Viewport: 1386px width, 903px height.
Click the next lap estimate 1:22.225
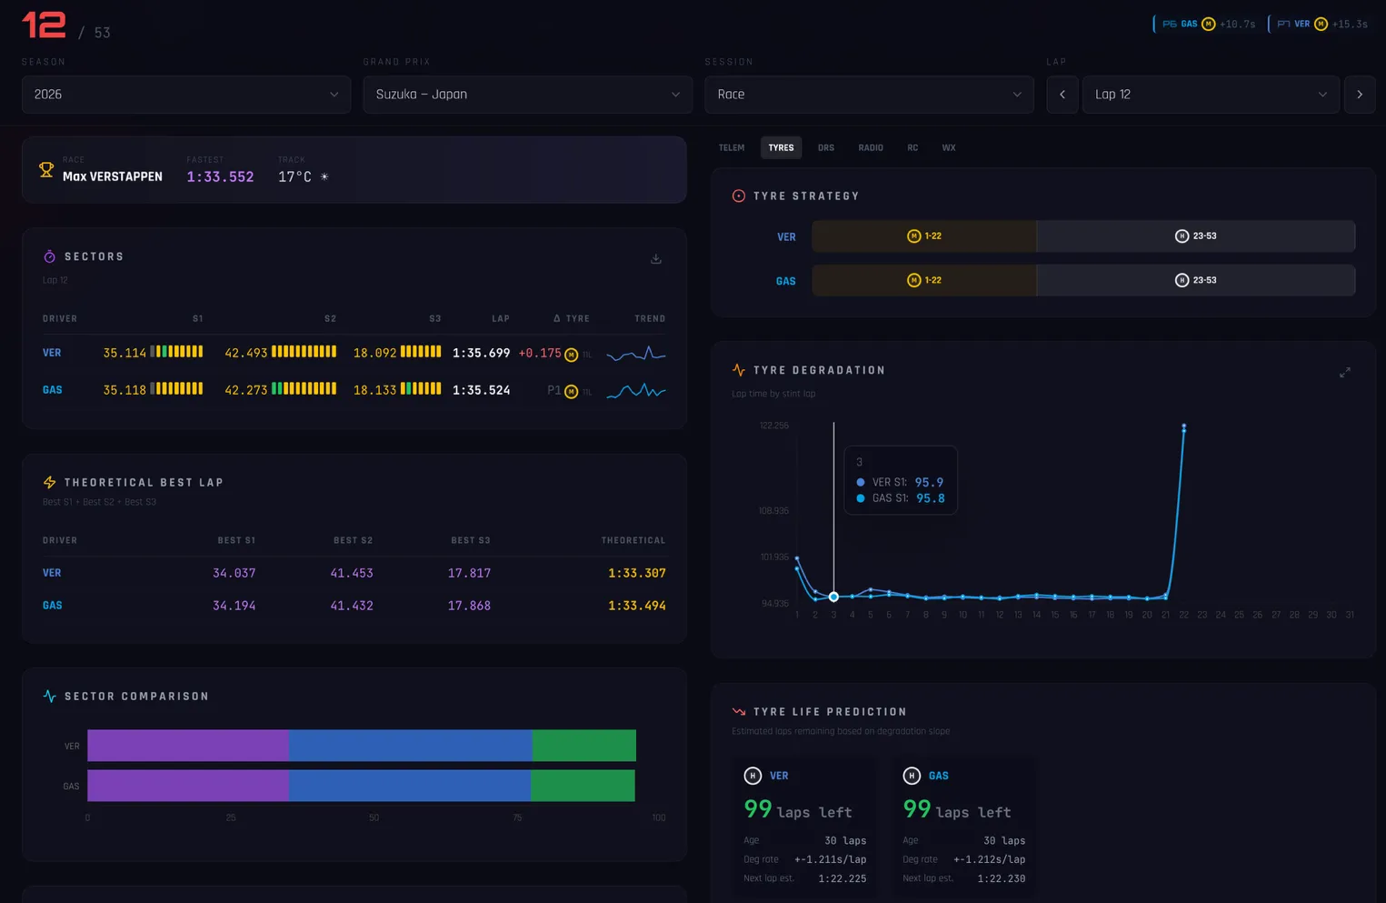pyautogui.click(x=843, y=878)
